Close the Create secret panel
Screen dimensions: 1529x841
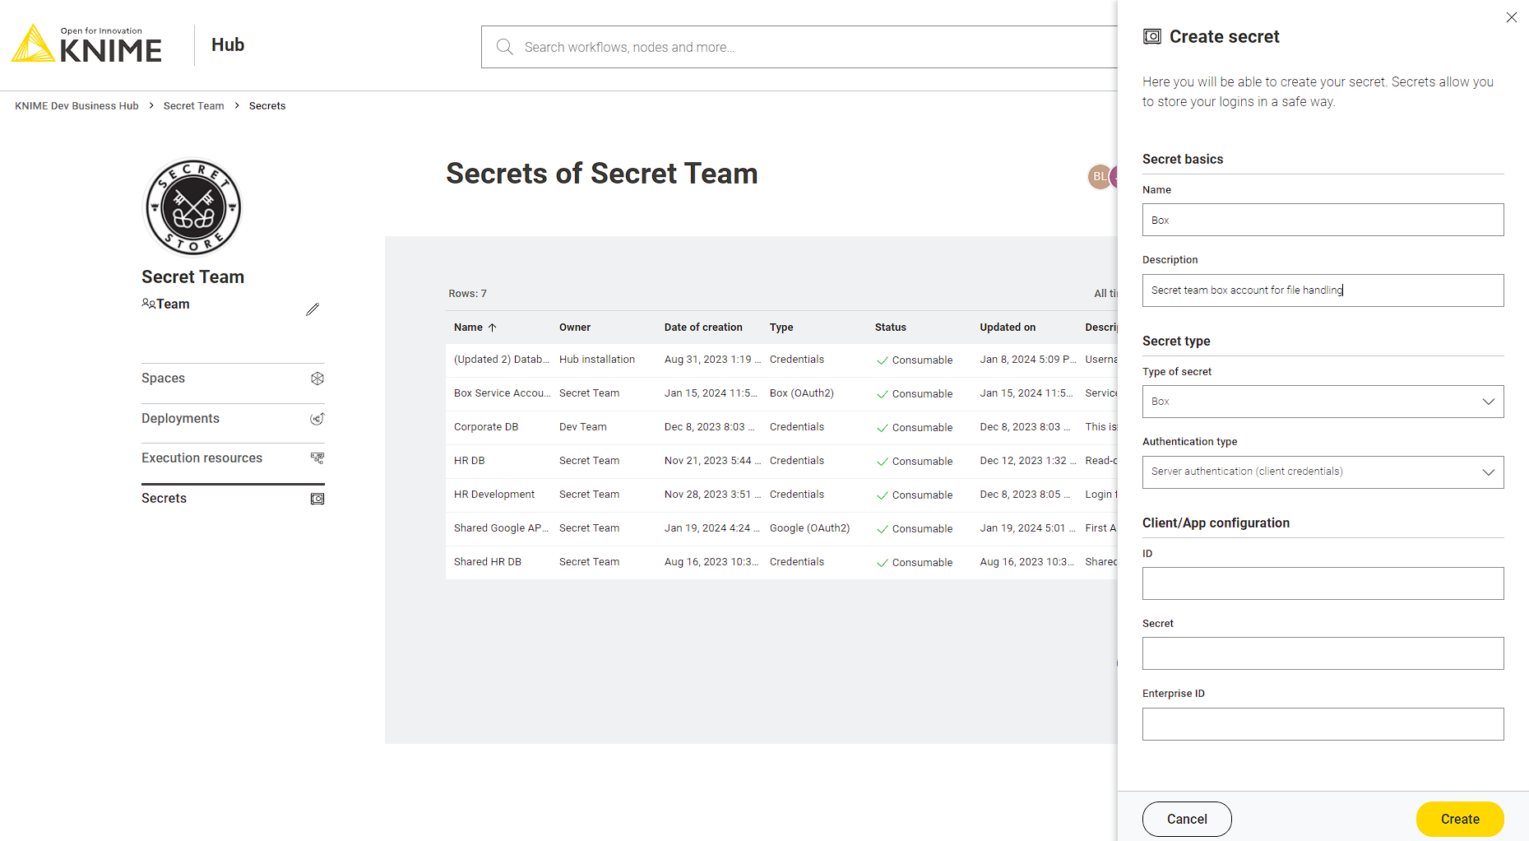click(1512, 17)
